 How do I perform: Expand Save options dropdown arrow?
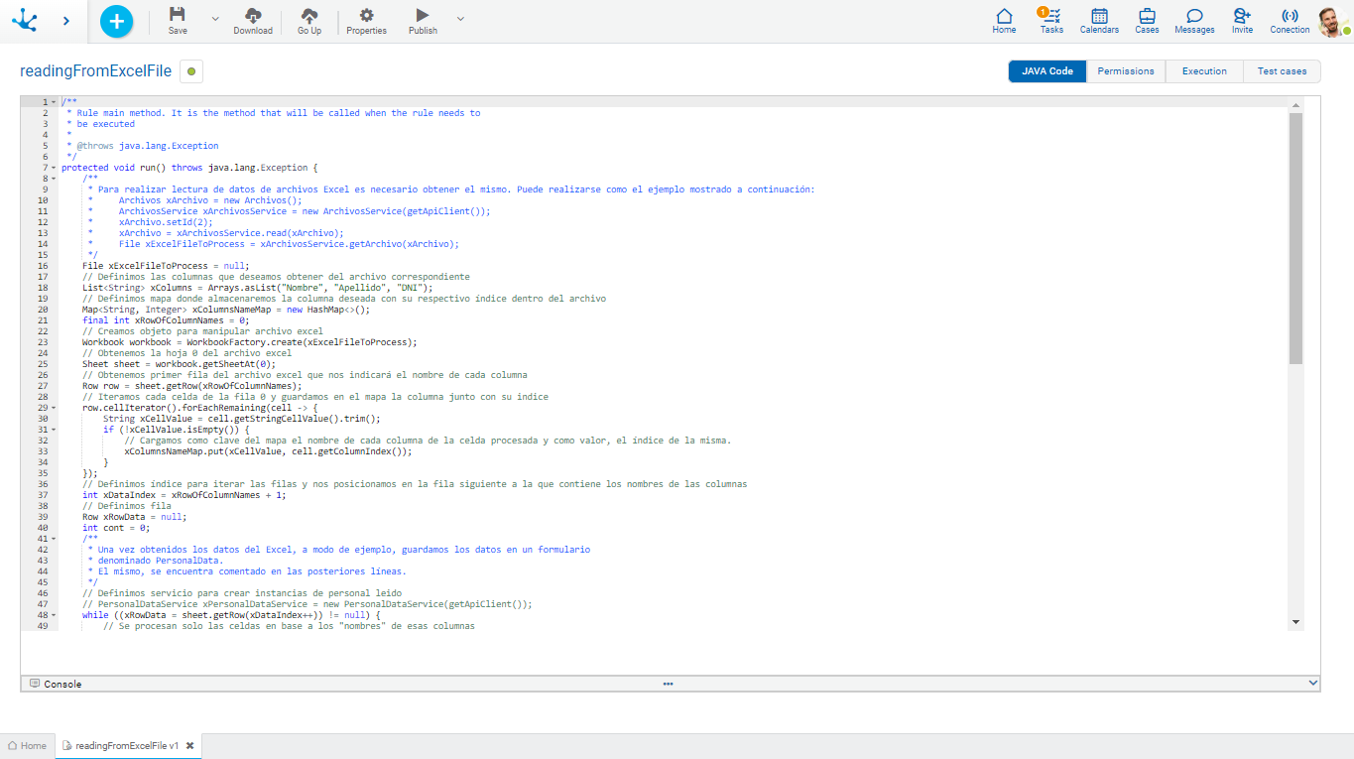point(215,19)
